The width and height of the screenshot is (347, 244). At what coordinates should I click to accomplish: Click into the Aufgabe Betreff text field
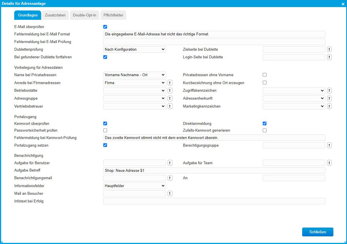(214, 170)
